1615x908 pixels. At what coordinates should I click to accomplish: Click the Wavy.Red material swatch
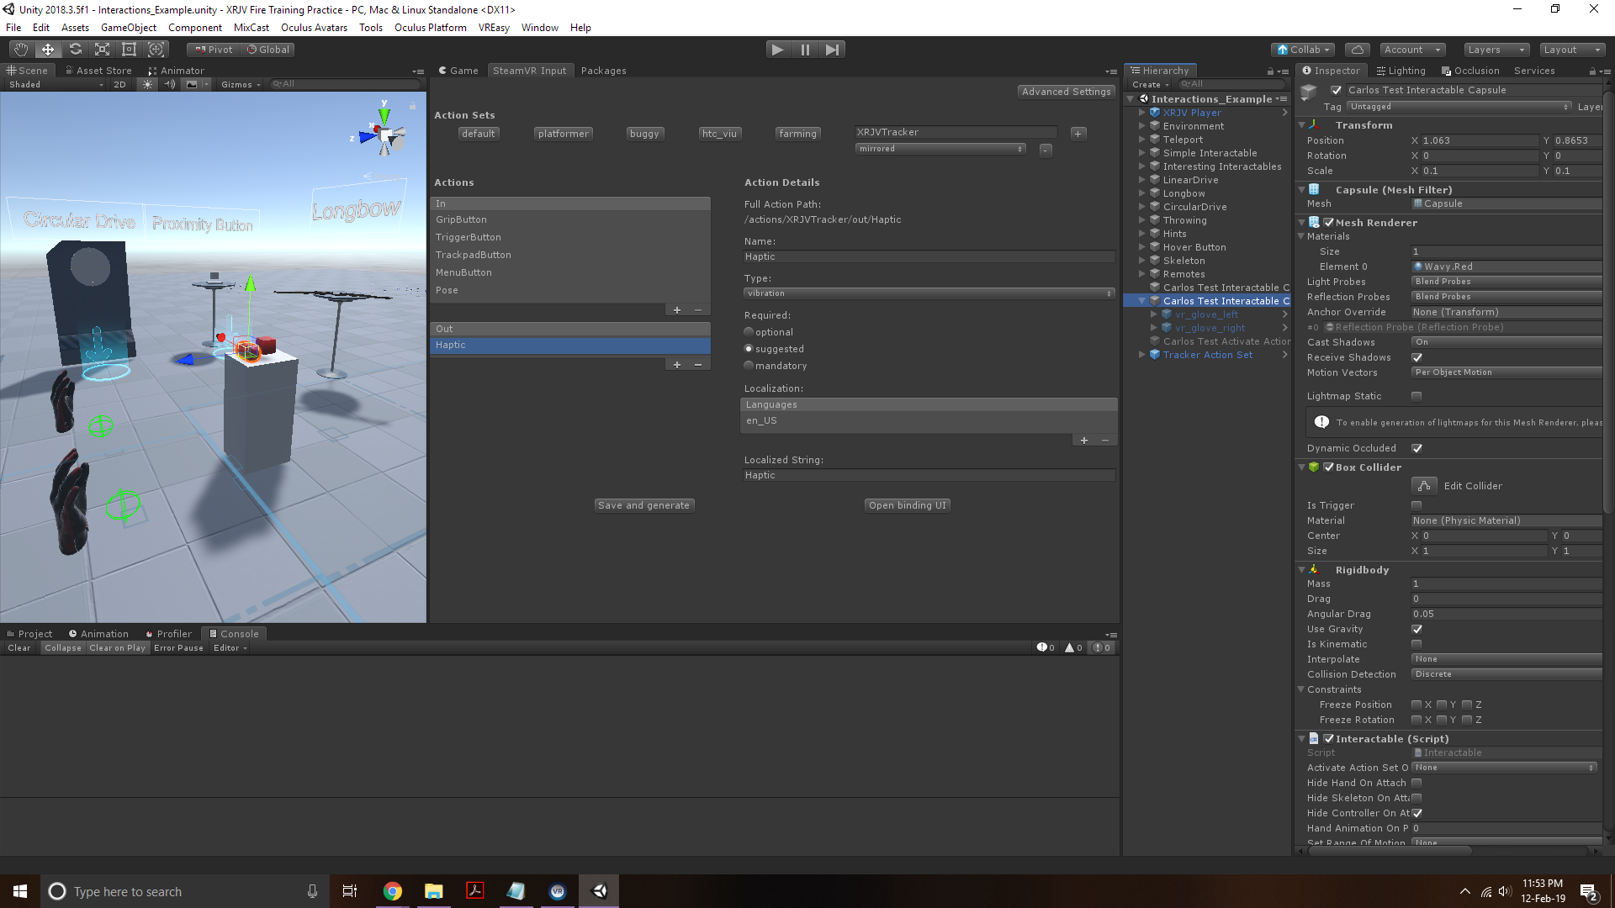(x=1443, y=267)
